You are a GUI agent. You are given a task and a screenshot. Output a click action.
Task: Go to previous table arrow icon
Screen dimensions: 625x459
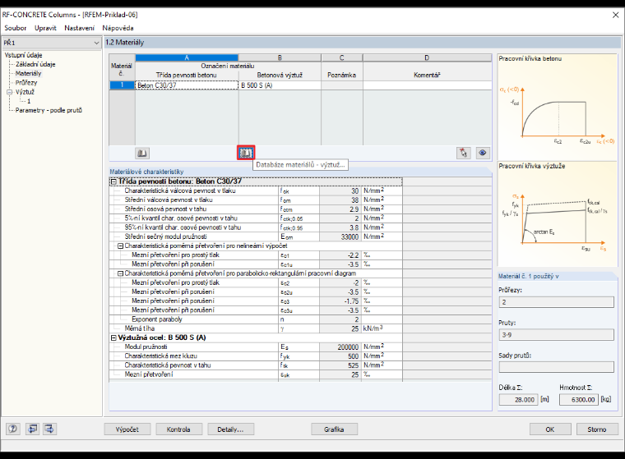click(32, 429)
